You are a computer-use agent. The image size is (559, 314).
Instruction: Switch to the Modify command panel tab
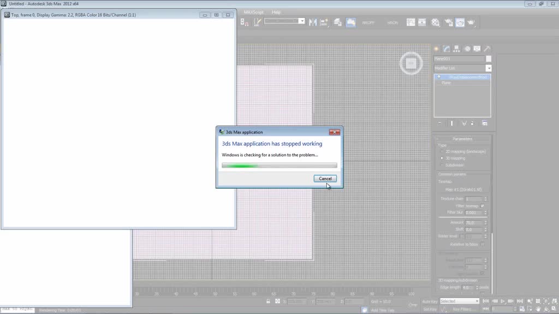coord(447,49)
